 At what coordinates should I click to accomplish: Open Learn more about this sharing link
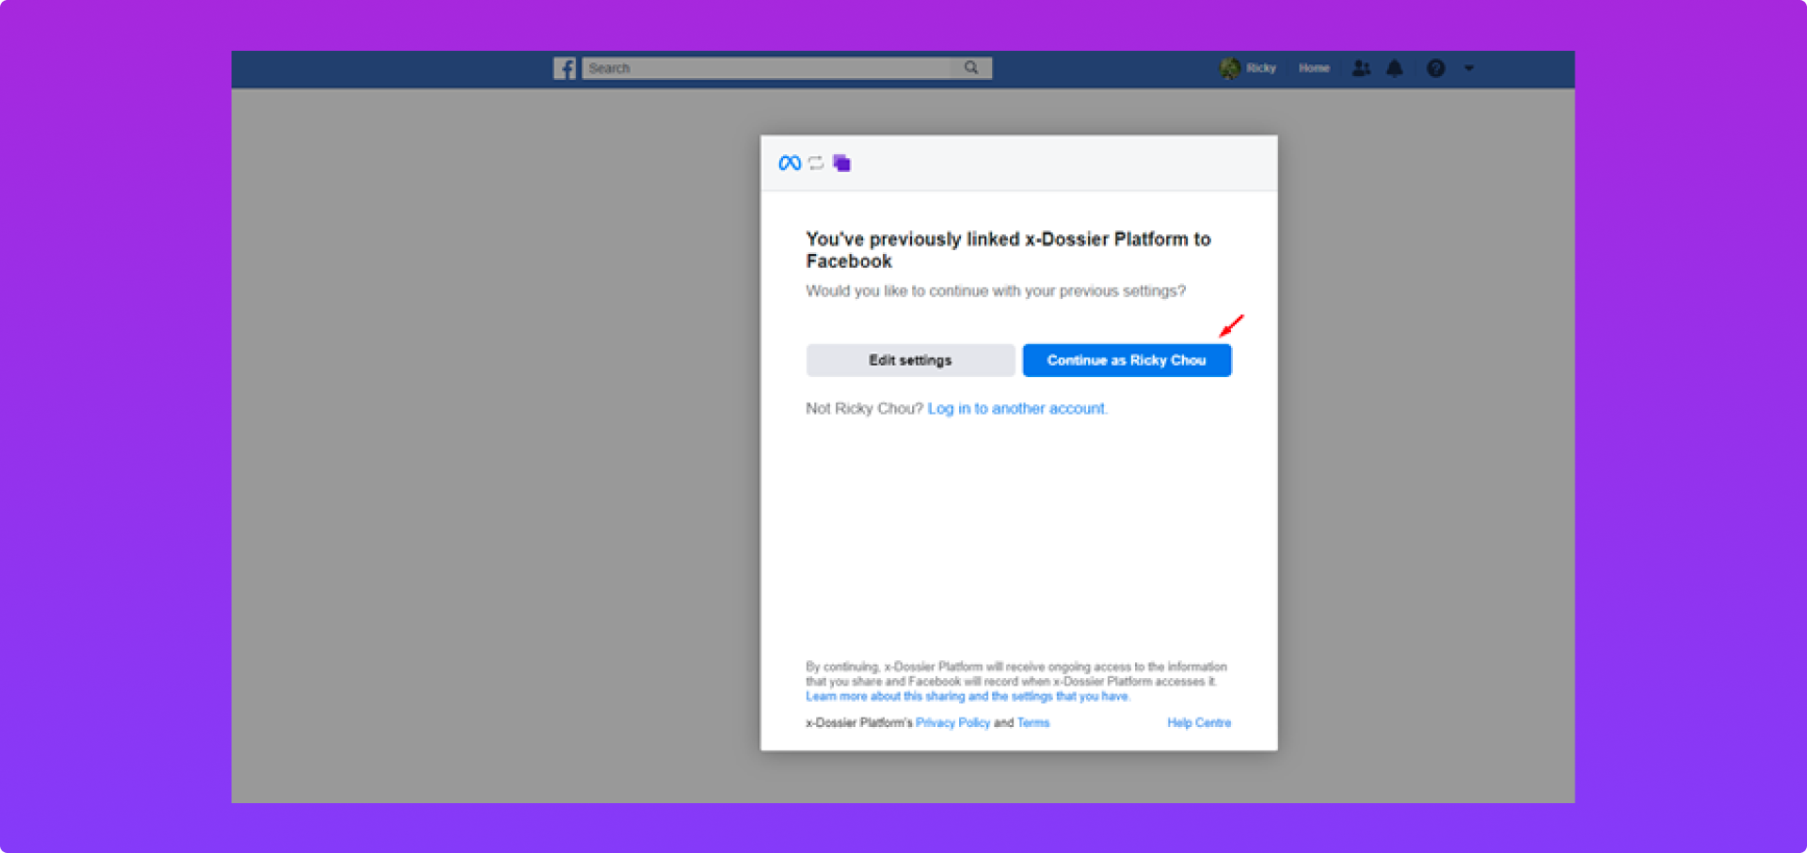coord(967,697)
